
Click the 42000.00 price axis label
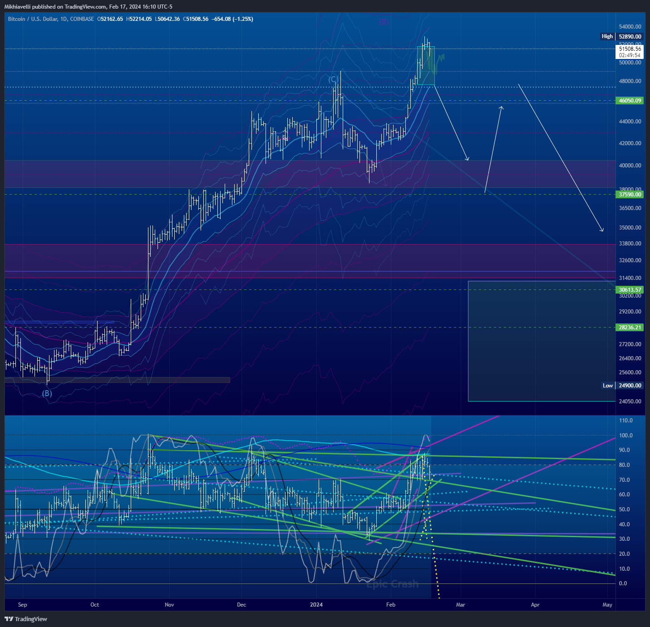(630, 143)
